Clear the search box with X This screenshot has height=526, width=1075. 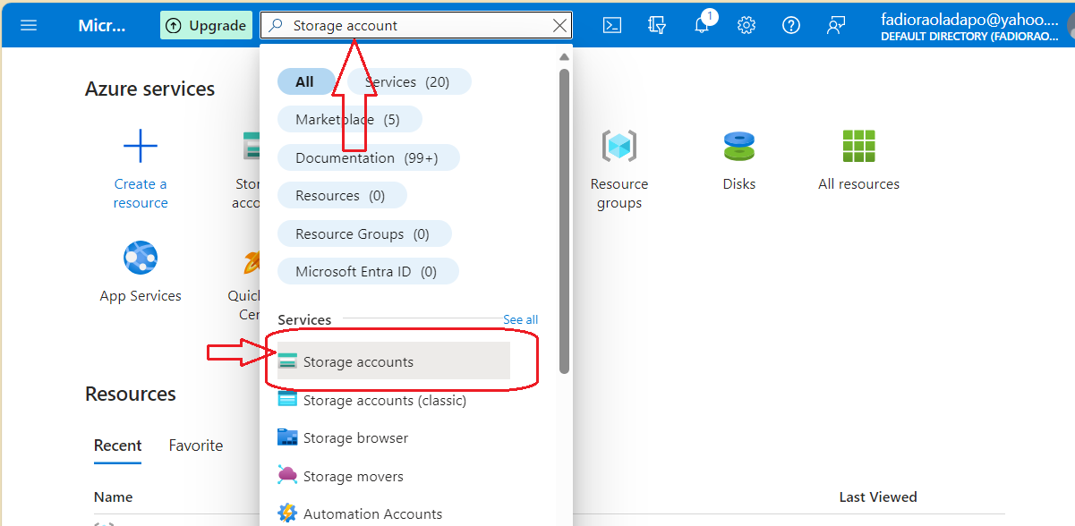point(559,25)
